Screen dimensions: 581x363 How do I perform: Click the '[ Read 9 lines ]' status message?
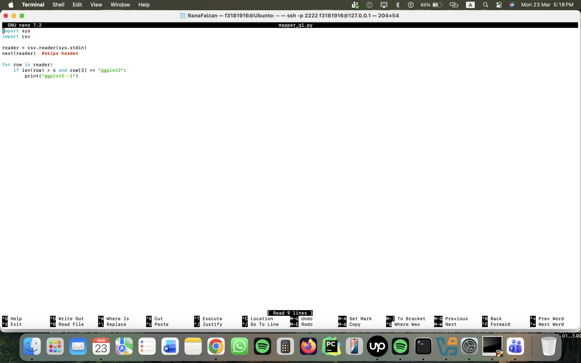tap(290, 313)
